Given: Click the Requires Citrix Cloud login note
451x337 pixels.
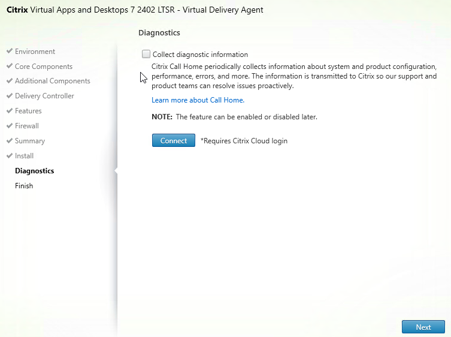Looking at the screenshot, I should click(x=244, y=141).
